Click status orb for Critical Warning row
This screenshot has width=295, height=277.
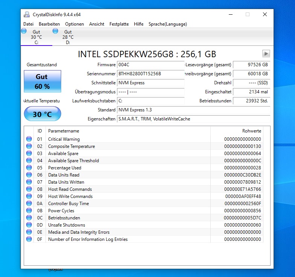click(29, 139)
